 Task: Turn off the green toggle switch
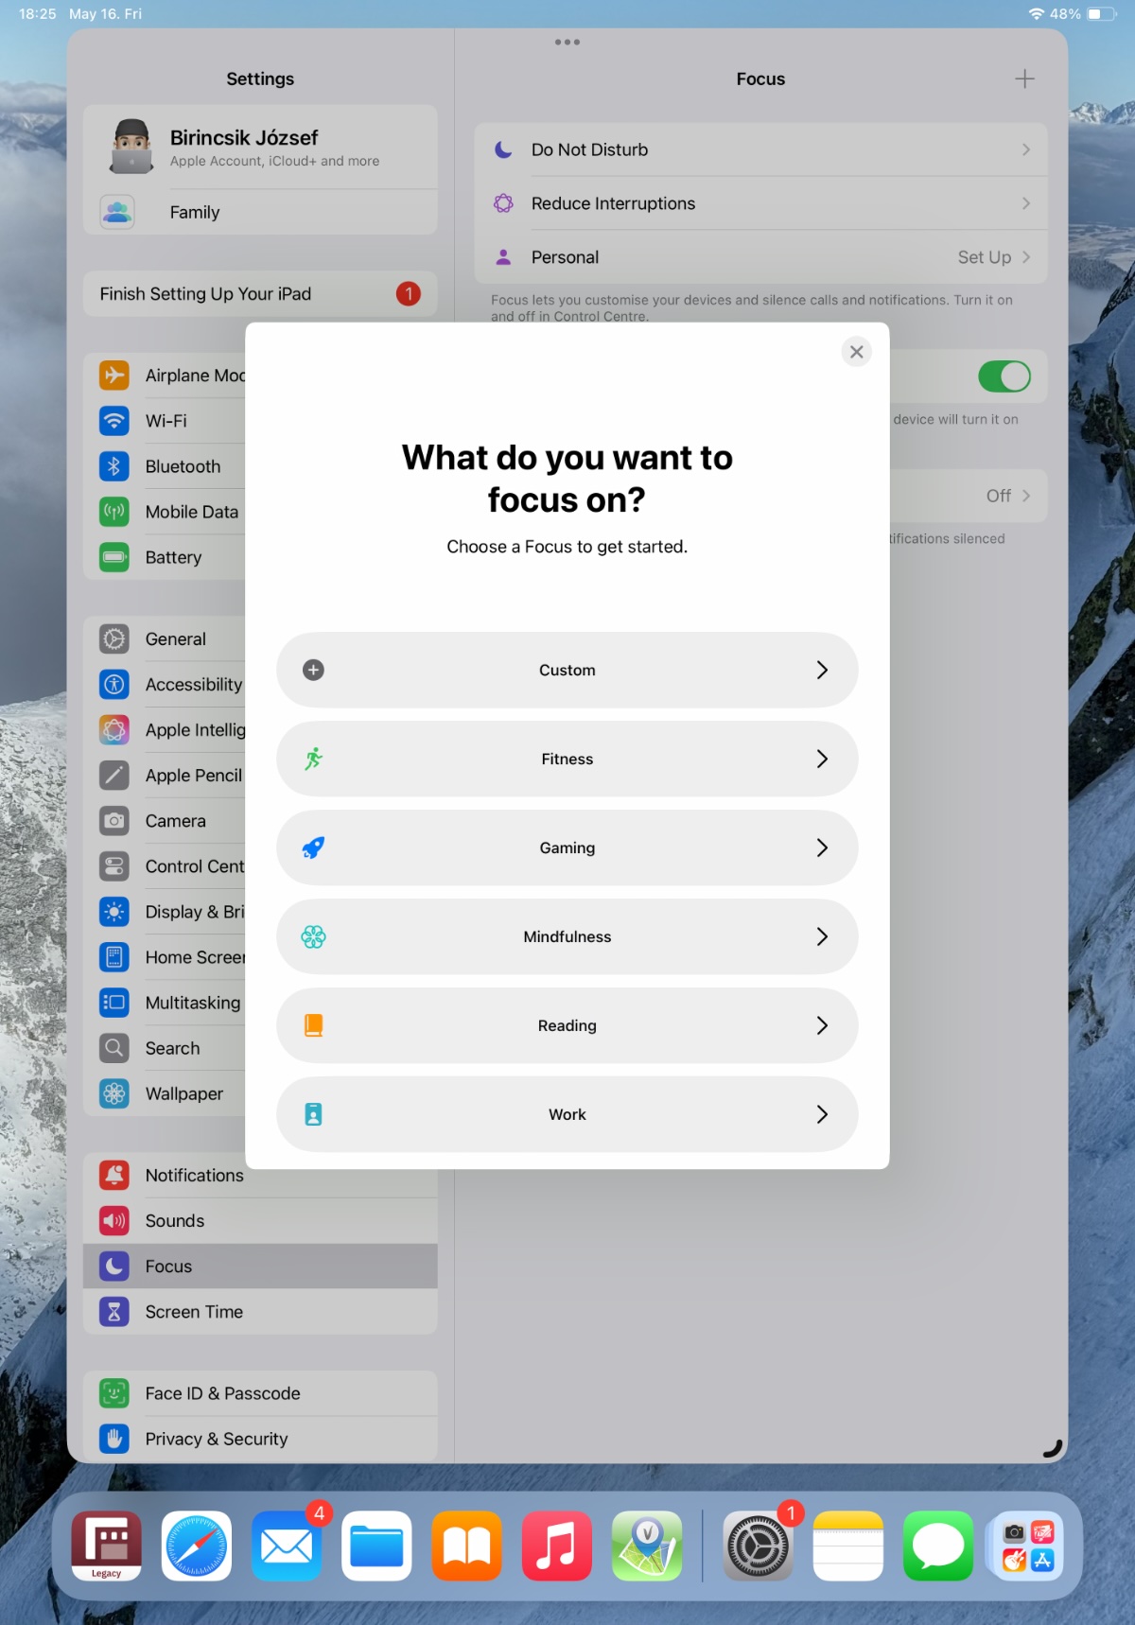1004,376
